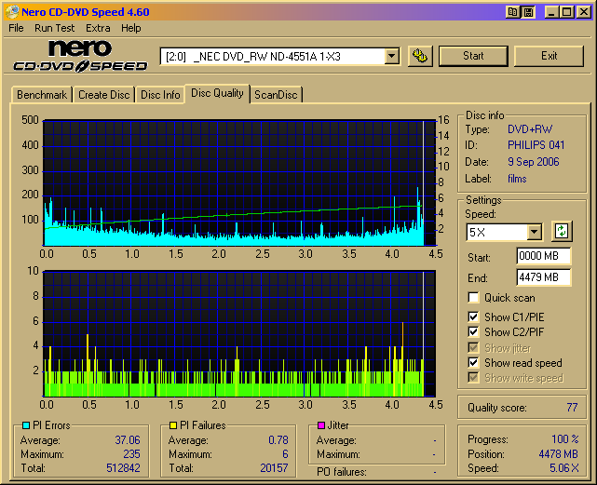Click the green refresh speed icon
The height and width of the screenshot is (485, 597).
561,231
